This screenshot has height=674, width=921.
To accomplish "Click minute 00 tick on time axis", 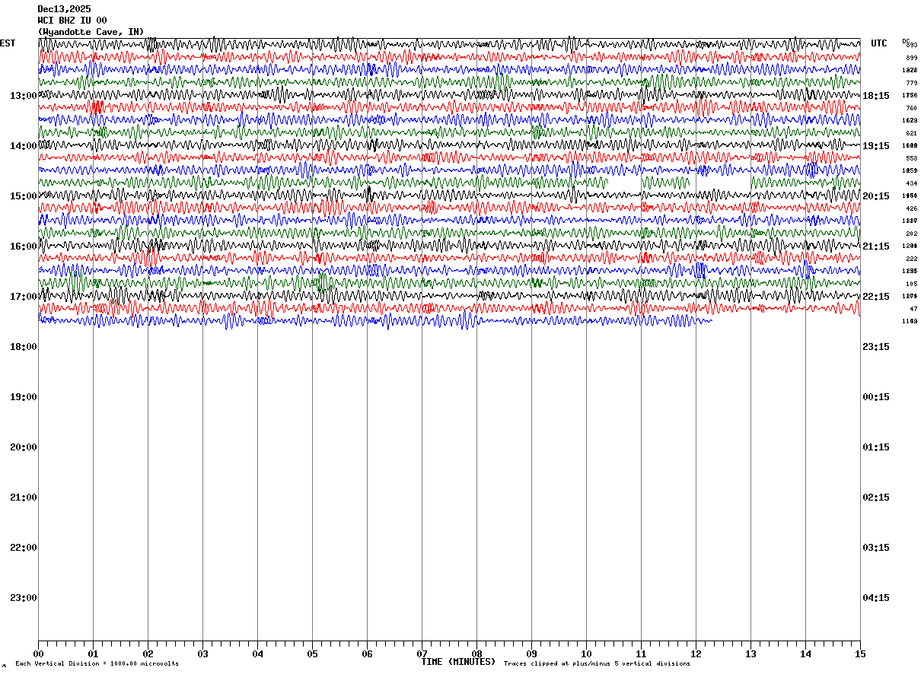I will [38, 653].
